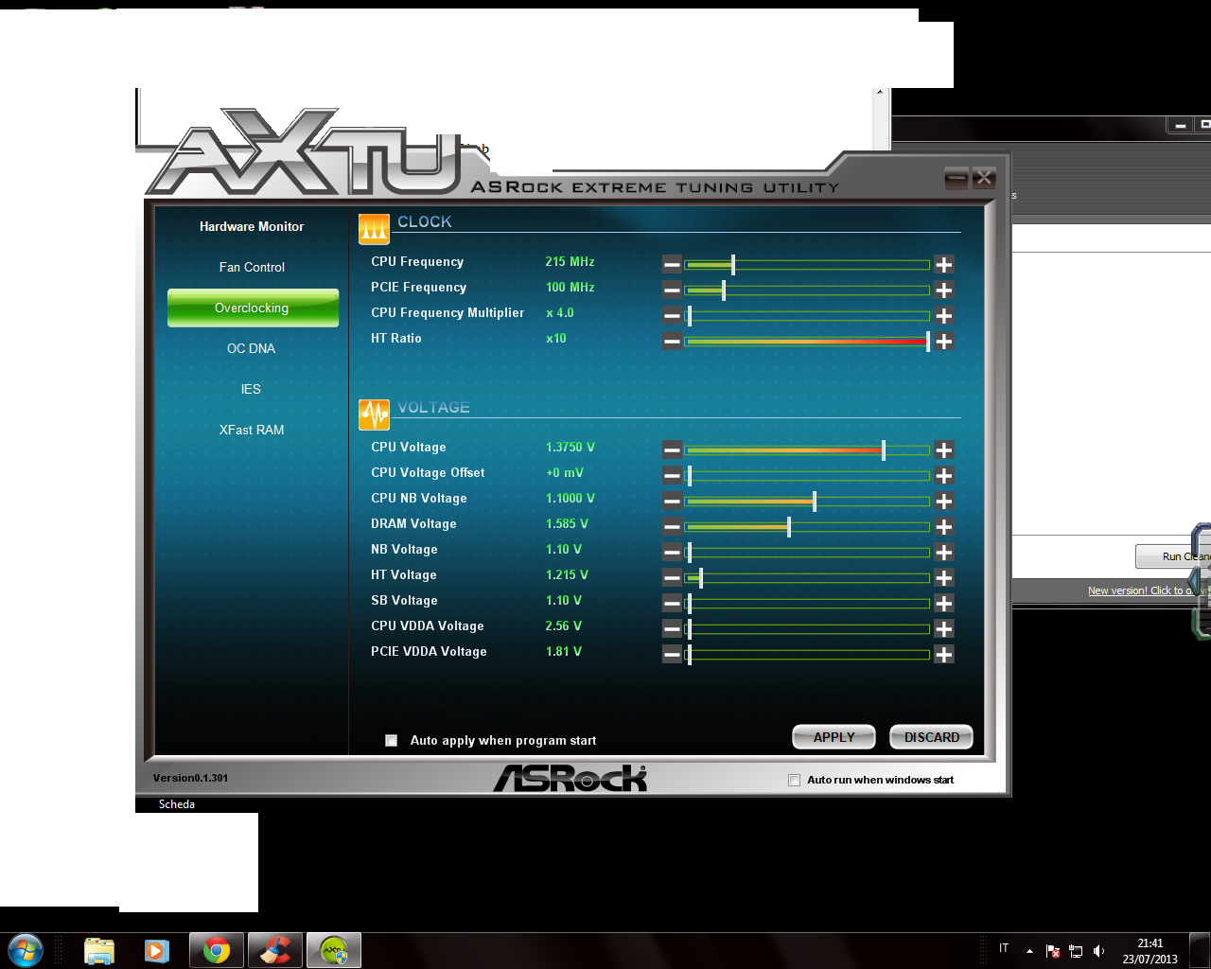Decrease CPU NB Voltage with minus
Screen dimensions: 1211x969
point(672,502)
